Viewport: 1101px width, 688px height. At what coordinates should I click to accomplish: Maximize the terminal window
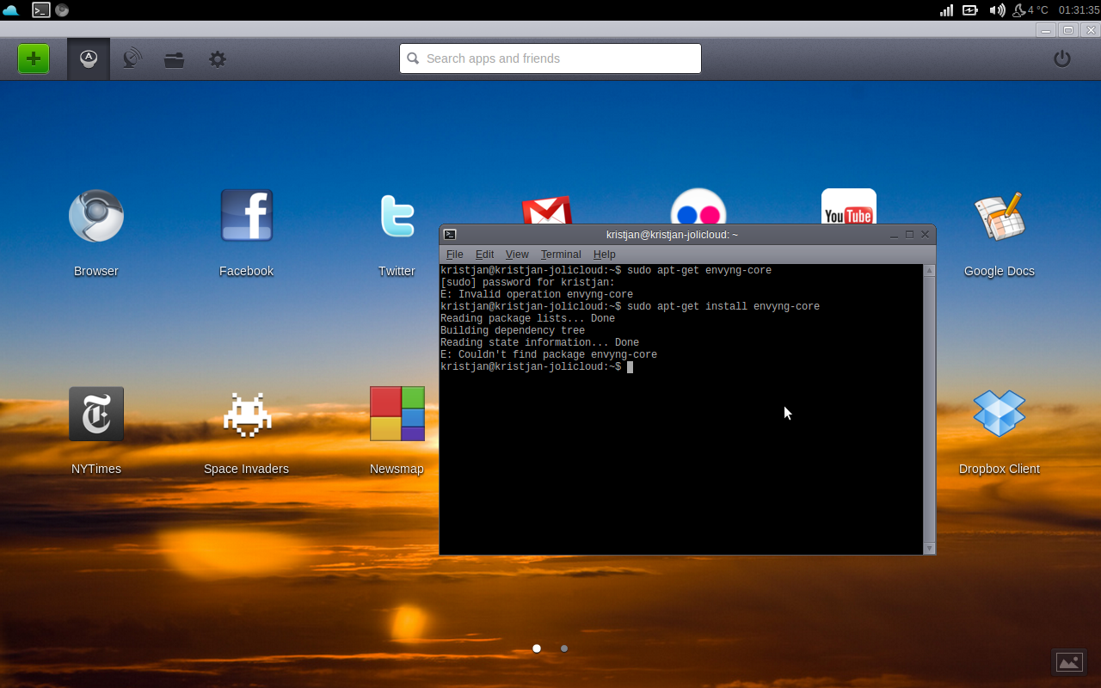[x=909, y=235]
